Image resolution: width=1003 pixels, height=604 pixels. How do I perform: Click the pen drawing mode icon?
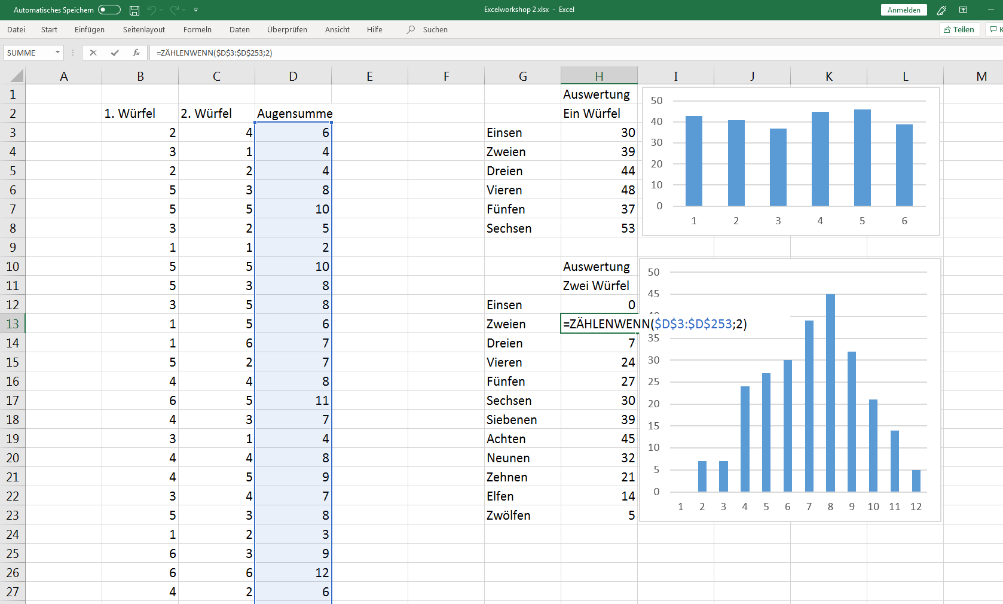(941, 10)
